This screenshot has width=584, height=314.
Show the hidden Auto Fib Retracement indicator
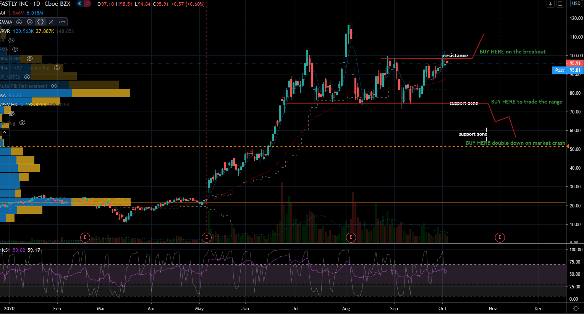tap(54, 86)
